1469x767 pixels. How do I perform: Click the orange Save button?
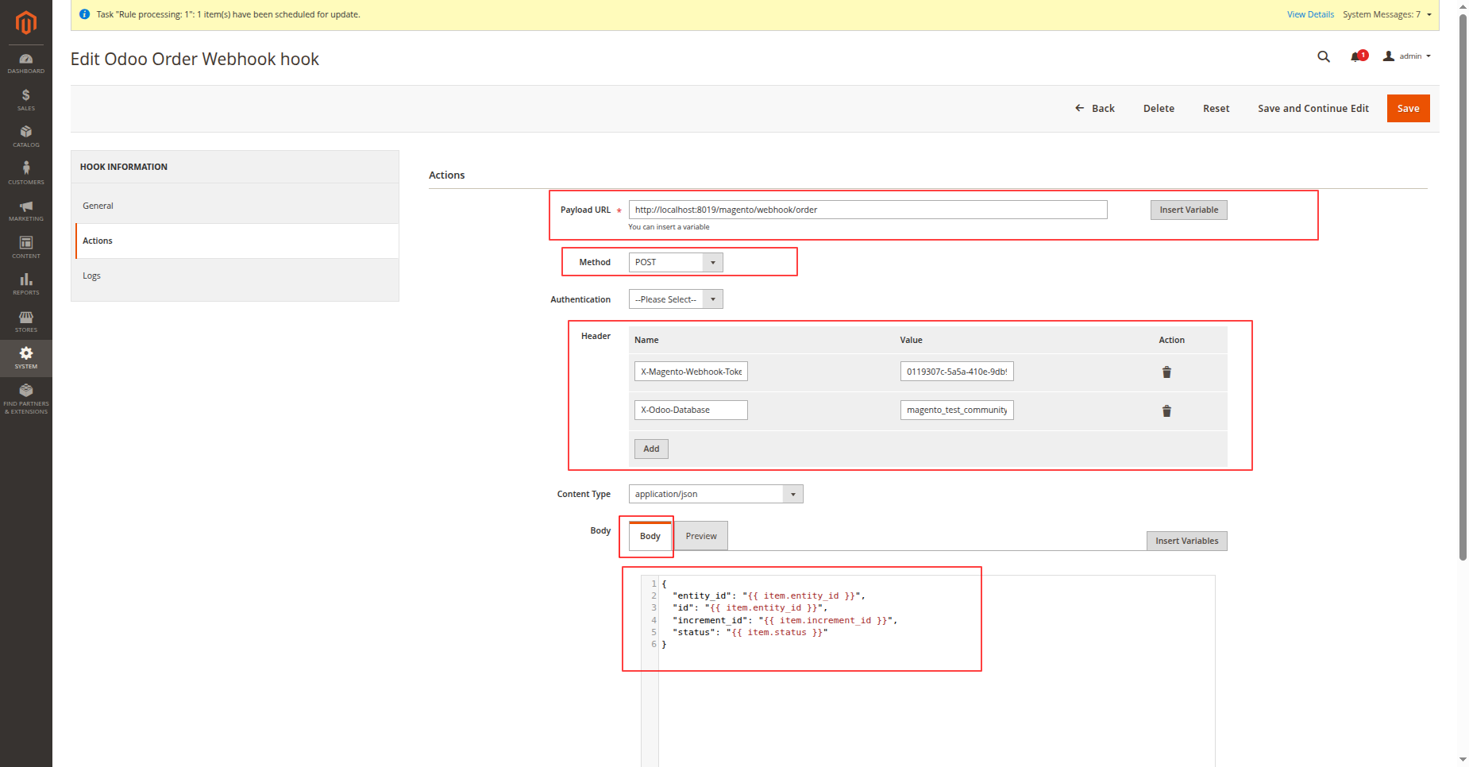(1409, 109)
